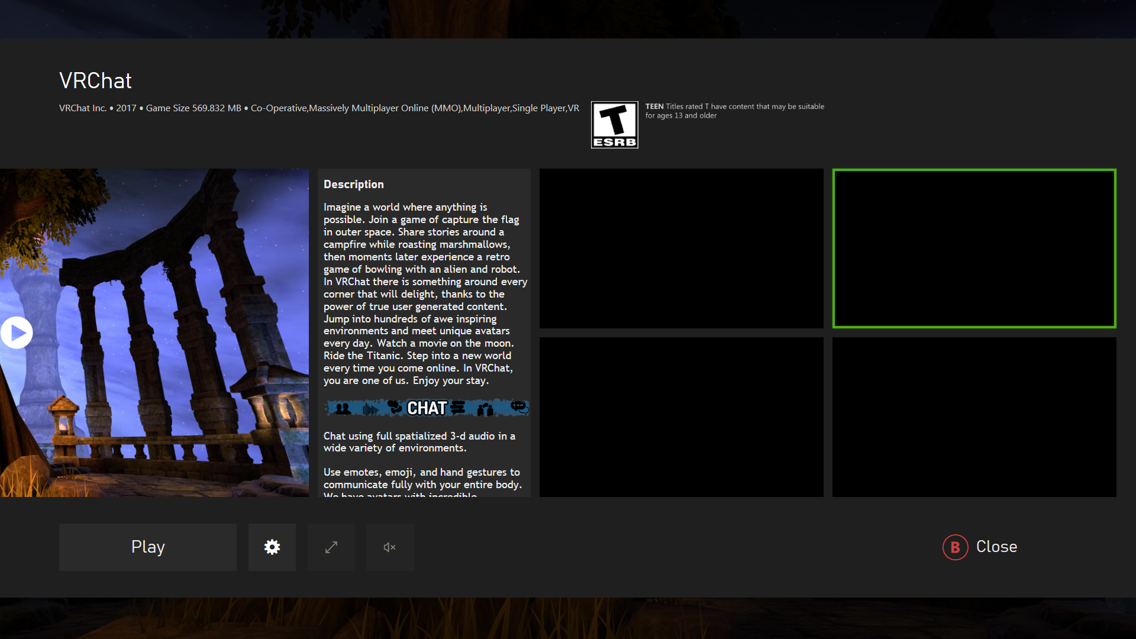Screen dimensions: 1136x639
Task: Click the audio waveform icon in CHAT banner
Action: pos(370,409)
